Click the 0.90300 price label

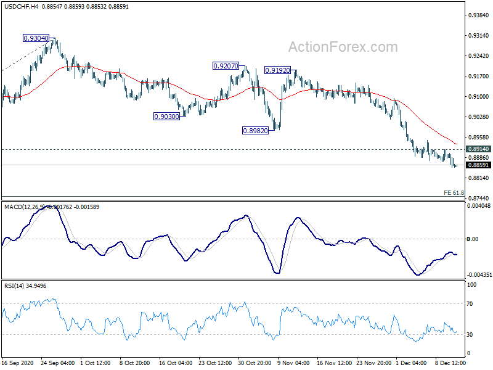pos(166,117)
